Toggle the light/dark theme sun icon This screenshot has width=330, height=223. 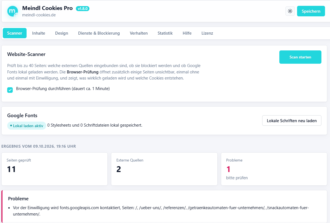point(290,11)
